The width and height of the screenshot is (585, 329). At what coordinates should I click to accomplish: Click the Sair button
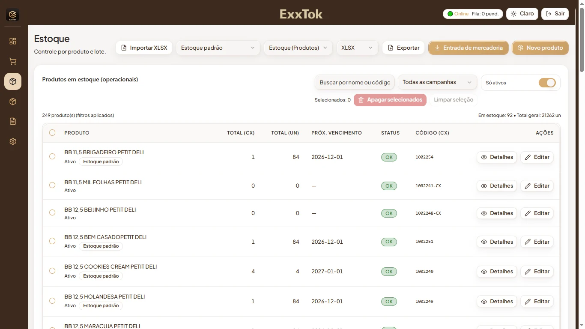(555, 14)
